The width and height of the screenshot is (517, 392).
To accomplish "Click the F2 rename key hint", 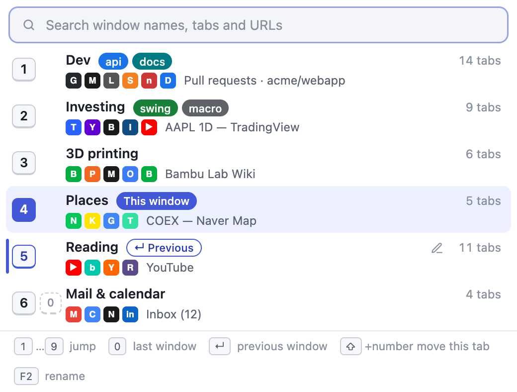I will coord(26,376).
